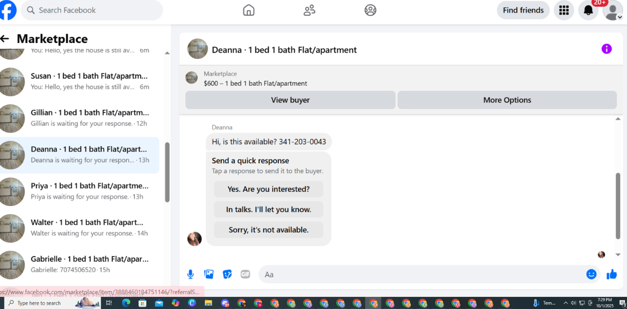Image resolution: width=627 pixels, height=309 pixels.
Task: Send quick reply In talks. I'll let you know.
Action: 269,210
